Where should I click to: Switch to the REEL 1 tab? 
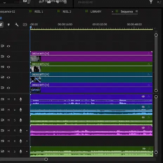pyautogui.click(x=39, y=12)
